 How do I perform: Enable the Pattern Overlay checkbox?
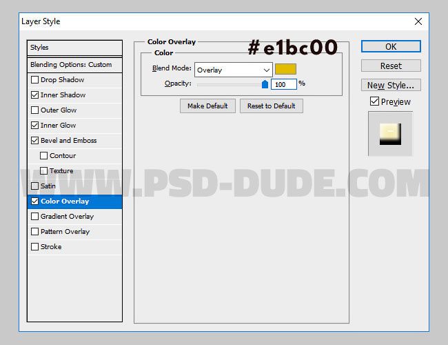(x=34, y=231)
